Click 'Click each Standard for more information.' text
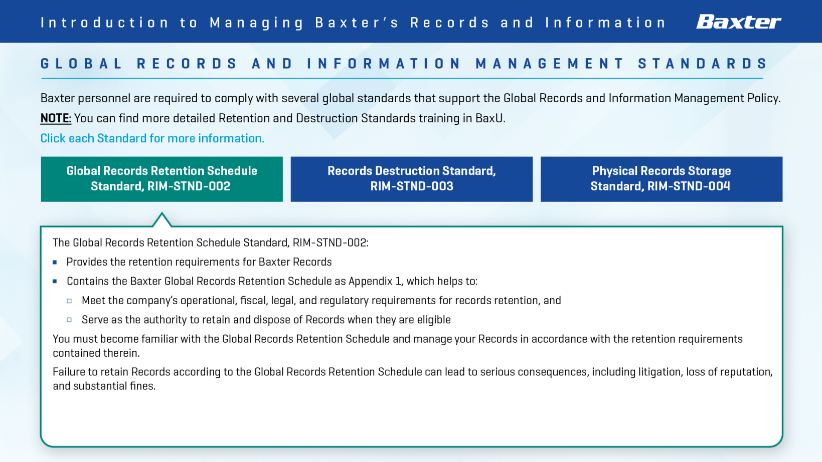 pos(152,138)
